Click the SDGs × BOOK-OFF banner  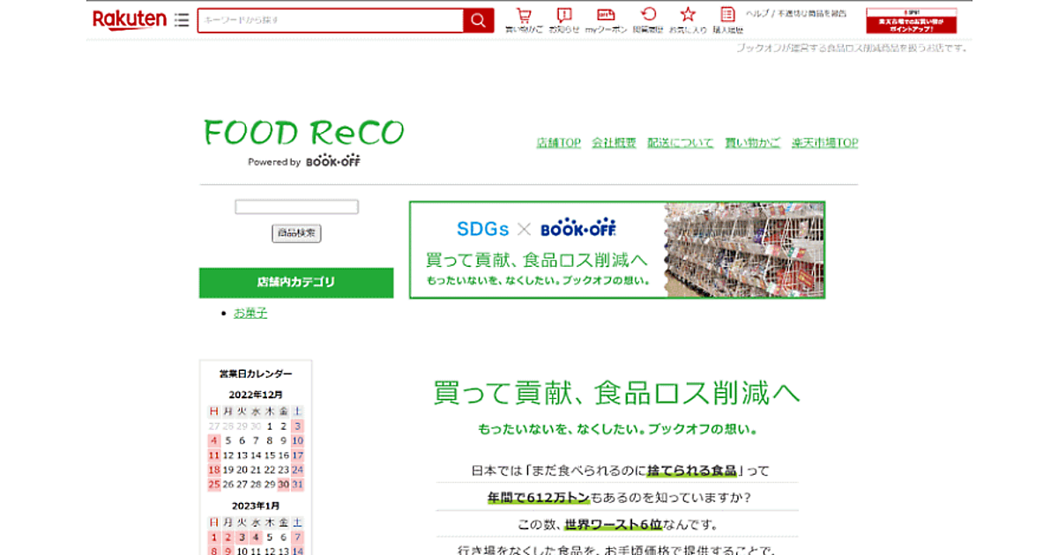tap(617, 250)
